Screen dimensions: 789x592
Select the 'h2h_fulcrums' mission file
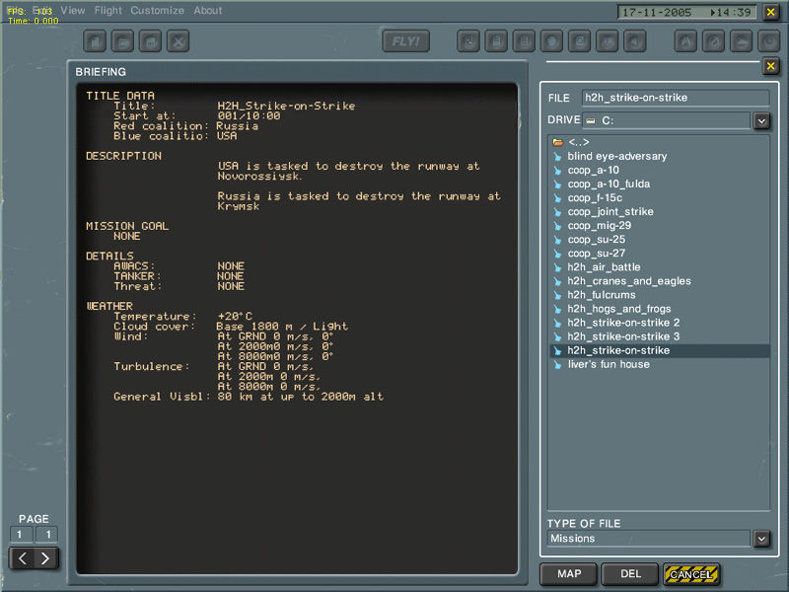tap(661, 294)
